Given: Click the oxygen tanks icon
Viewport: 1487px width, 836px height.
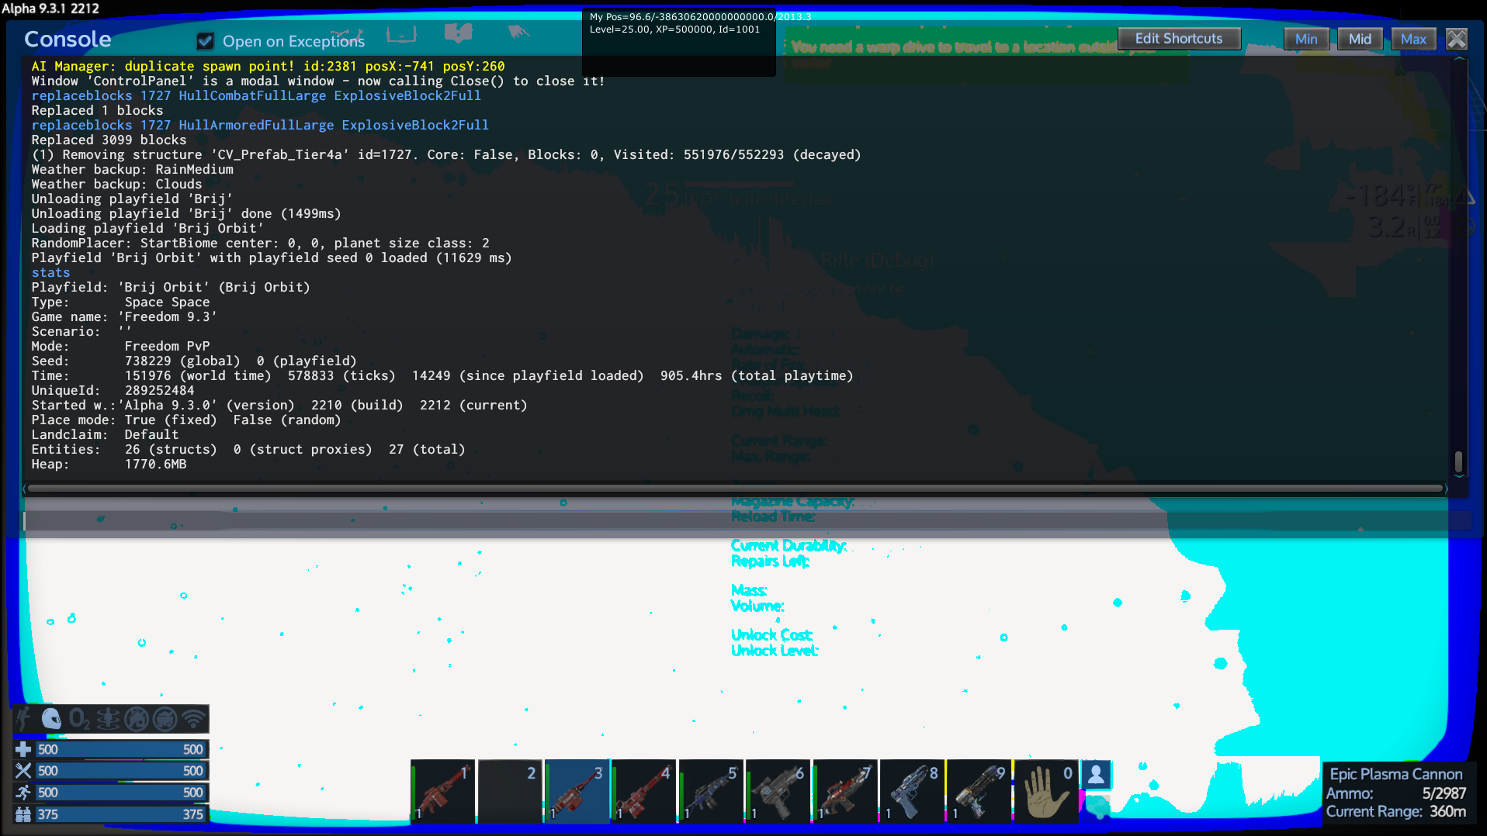Looking at the screenshot, I should [x=23, y=814].
